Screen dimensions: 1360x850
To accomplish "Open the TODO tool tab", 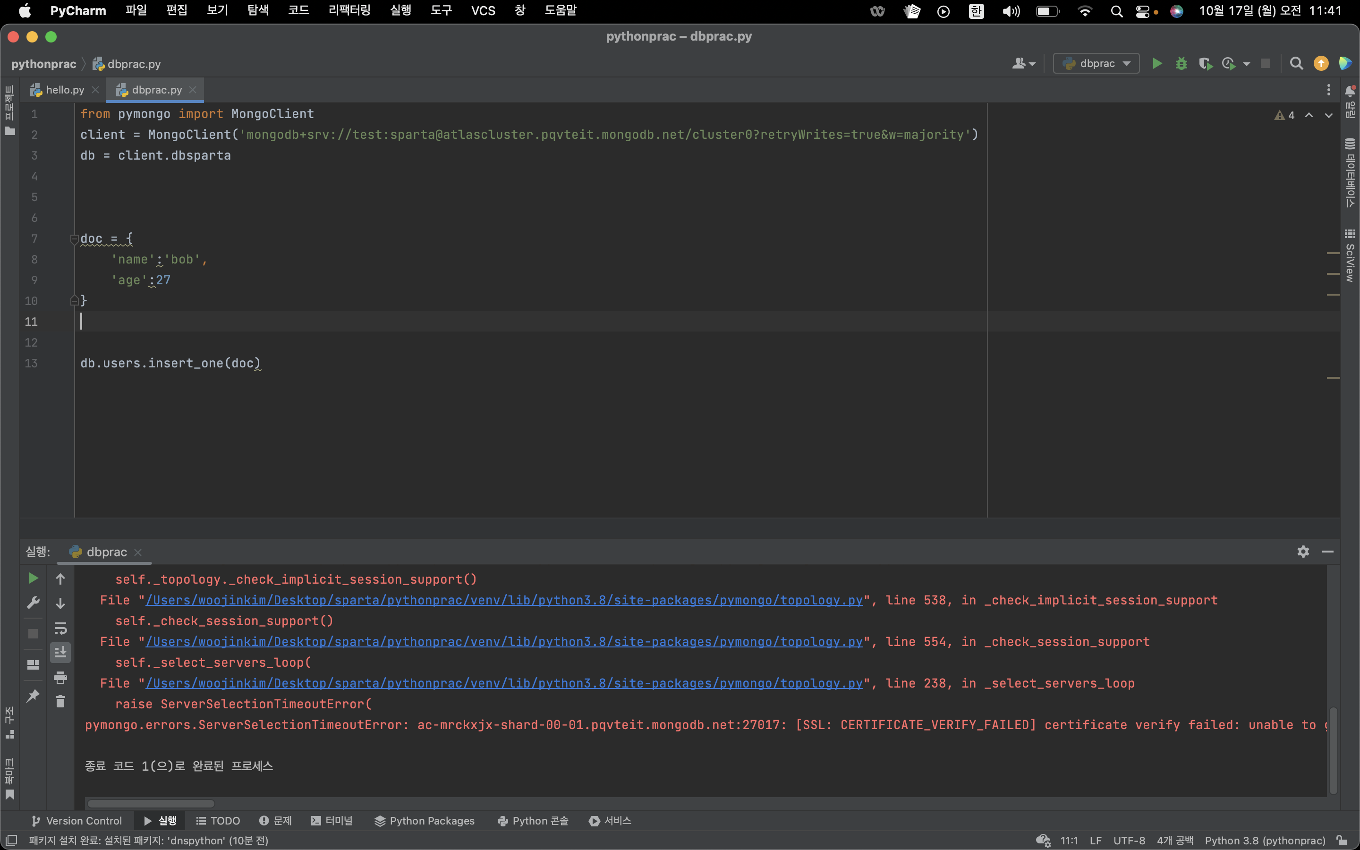I will pyautogui.click(x=218, y=821).
